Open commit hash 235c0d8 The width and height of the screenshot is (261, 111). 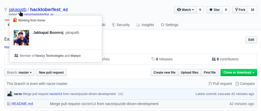[x=224, y=94]
